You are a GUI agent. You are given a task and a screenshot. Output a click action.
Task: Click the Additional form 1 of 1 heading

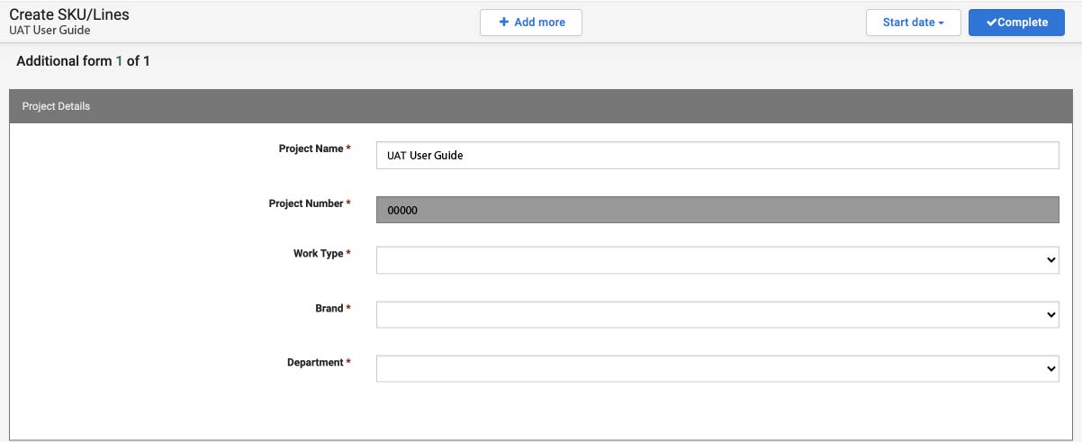click(83, 61)
